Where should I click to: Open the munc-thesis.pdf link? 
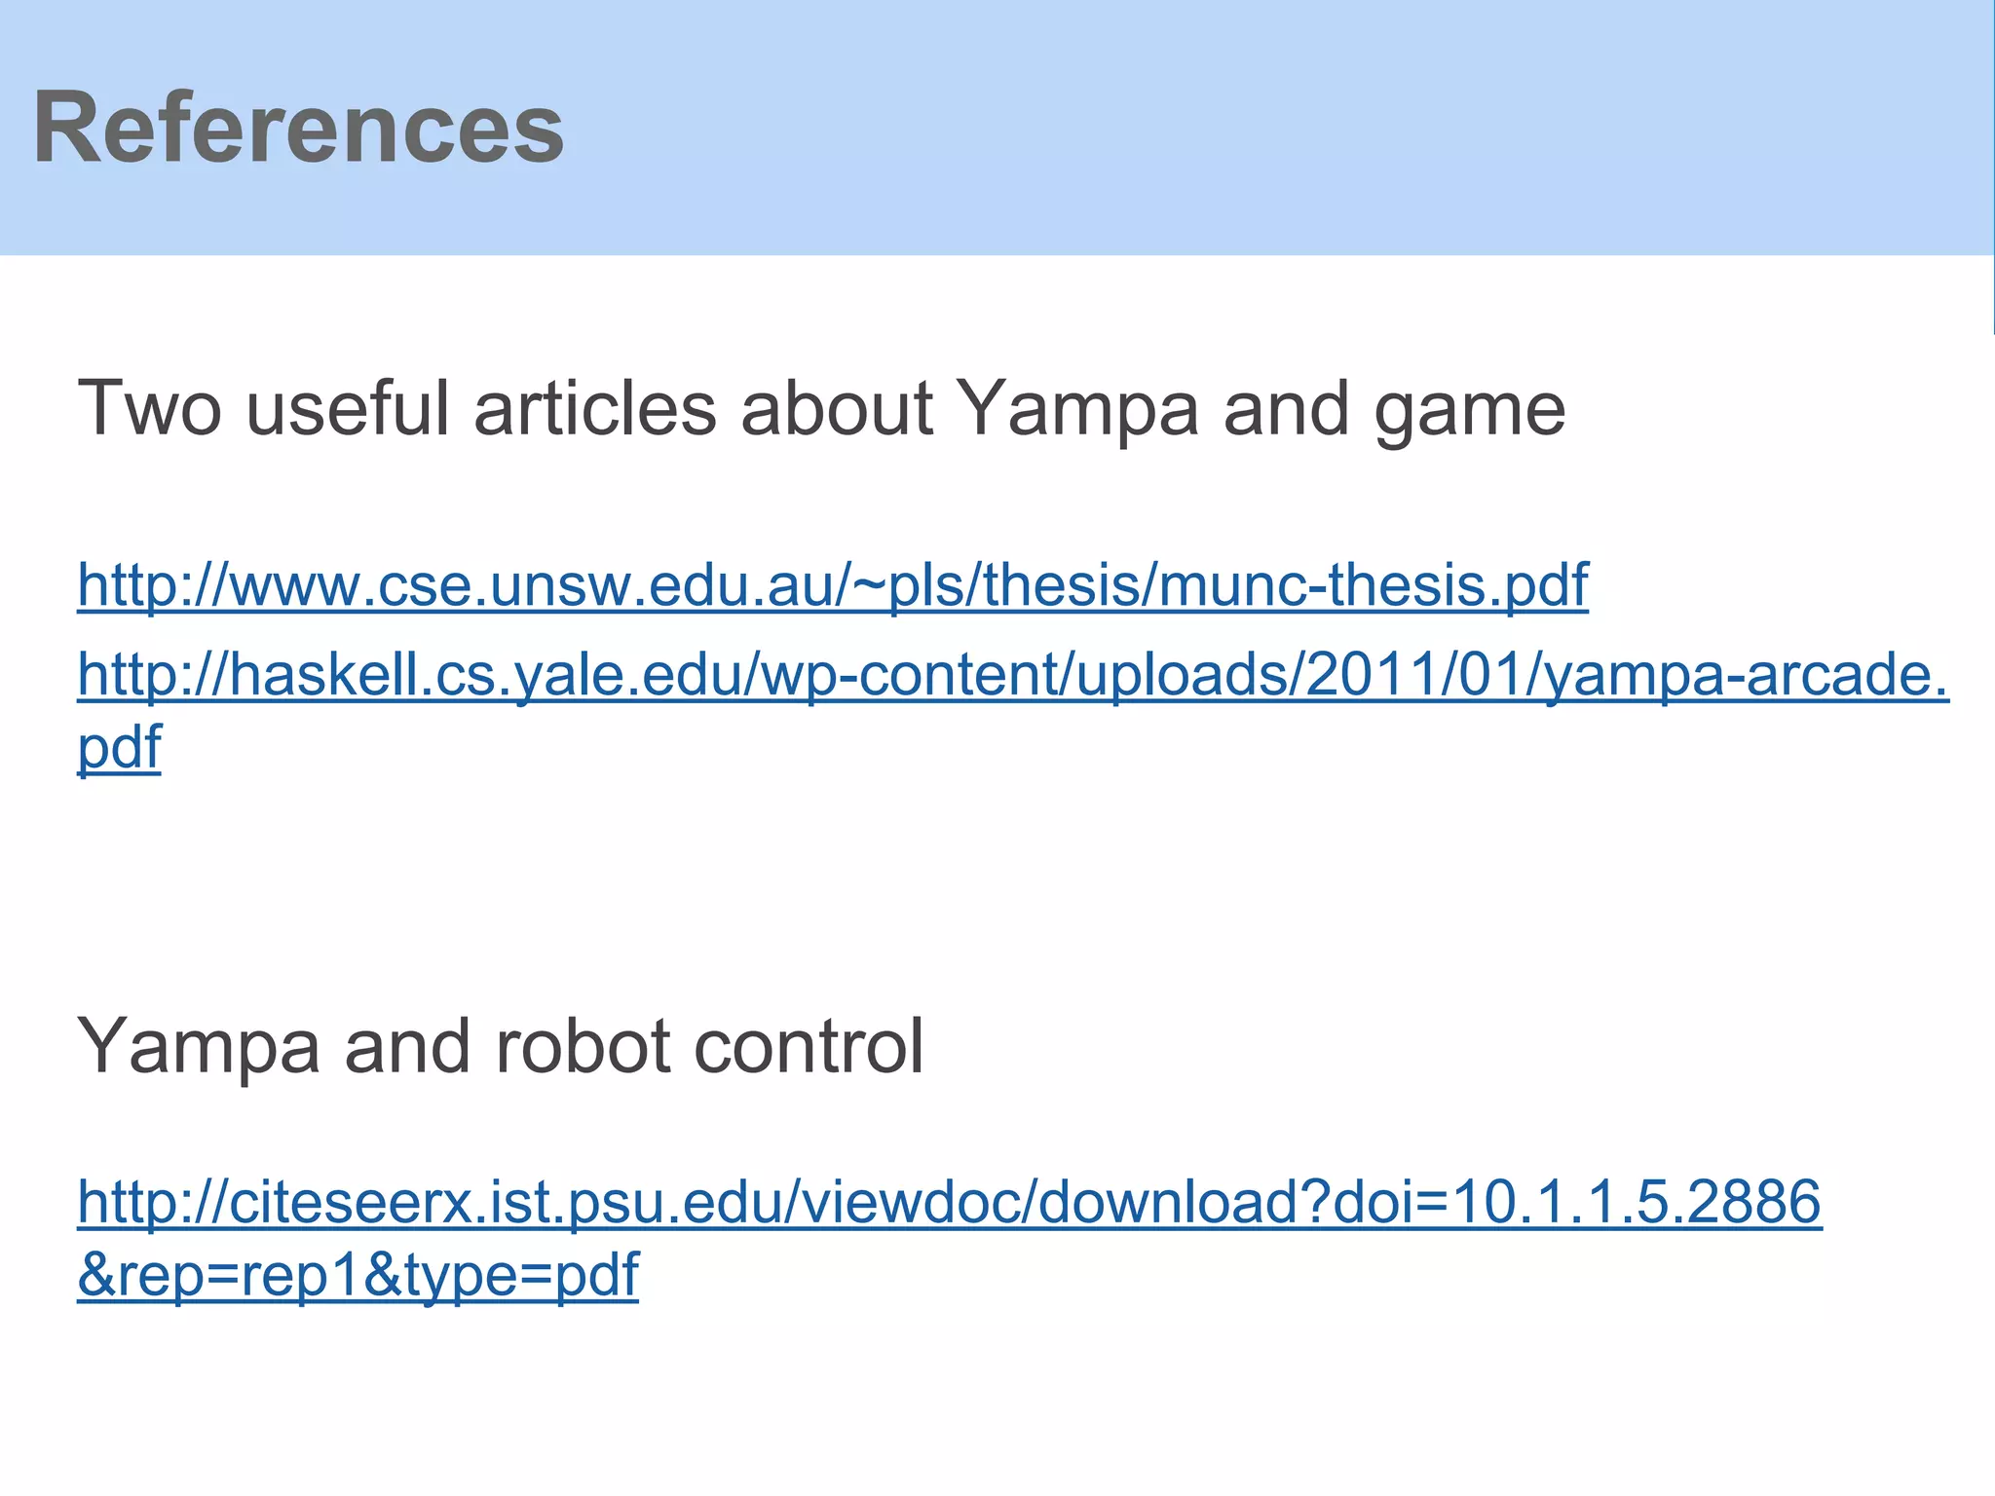pyautogui.click(x=833, y=585)
